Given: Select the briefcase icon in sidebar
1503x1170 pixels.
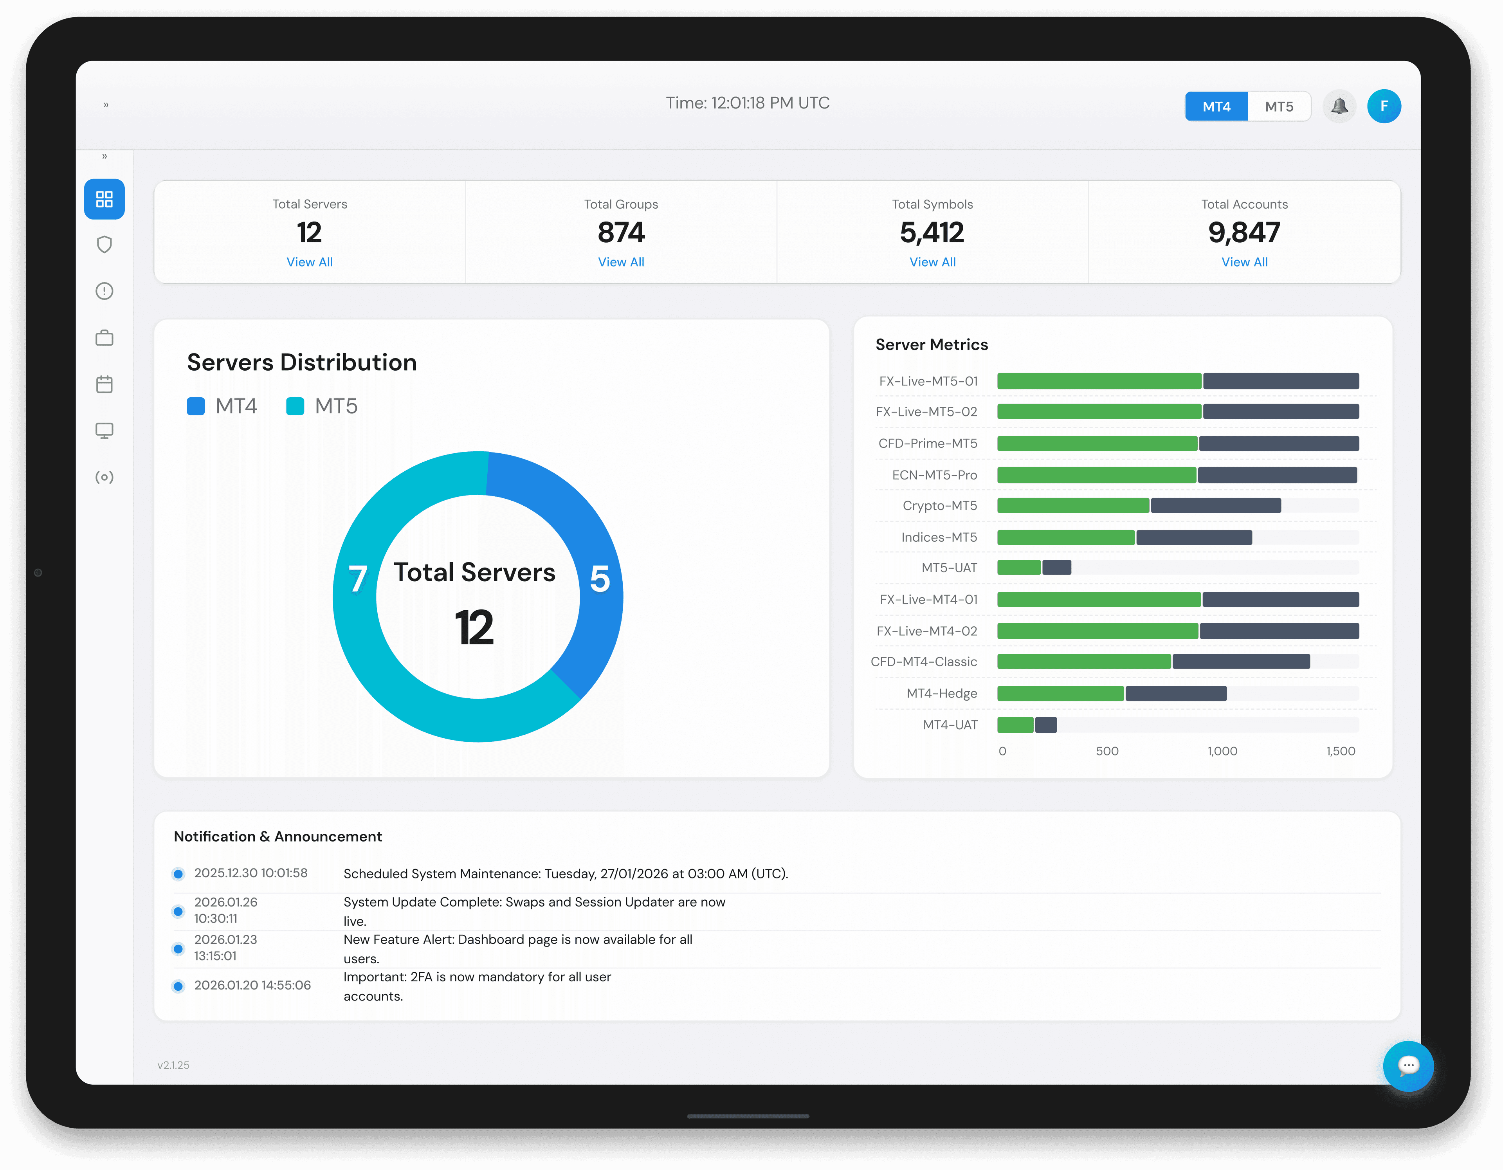Looking at the screenshot, I should tap(104, 338).
